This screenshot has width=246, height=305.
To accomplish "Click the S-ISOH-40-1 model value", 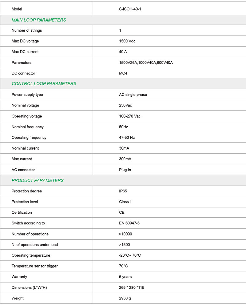I will coord(130,9).
